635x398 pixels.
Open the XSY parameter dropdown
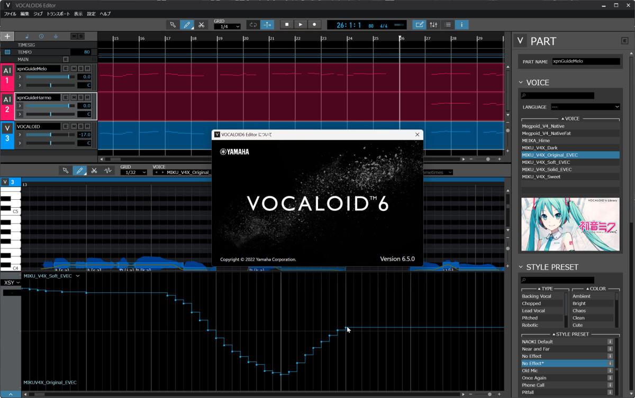pos(11,283)
